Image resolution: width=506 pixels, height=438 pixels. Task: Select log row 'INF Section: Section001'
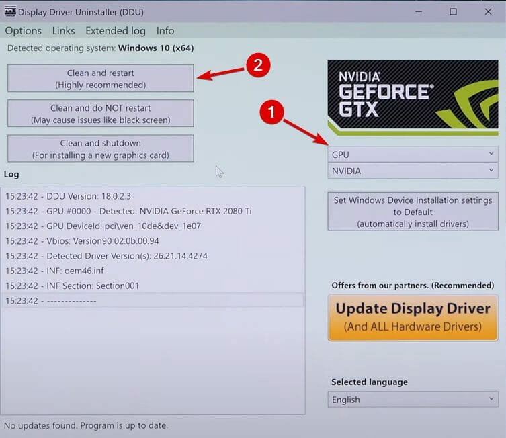tap(153, 286)
